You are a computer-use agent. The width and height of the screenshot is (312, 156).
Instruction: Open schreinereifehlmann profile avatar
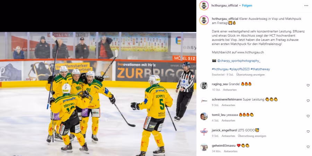pos(204,101)
